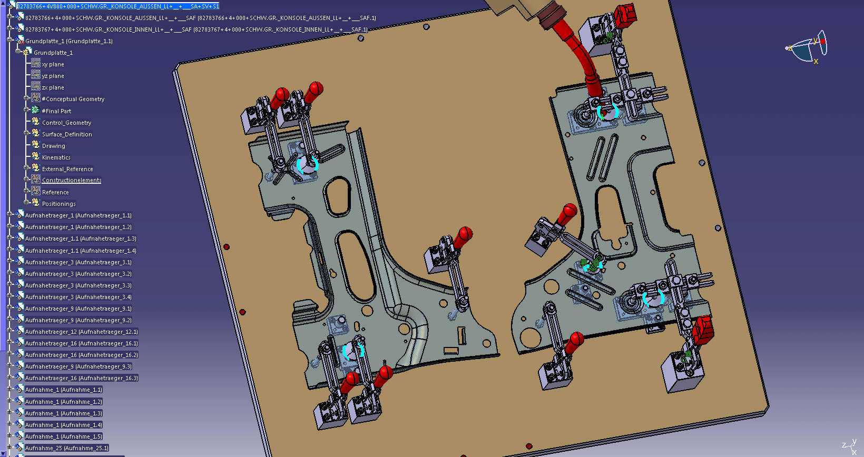Screen dimensions: 864x457
Task: Select Aufnahmetraeger_1.1 (Aufnahmetraeger_1.4) label
Action: pyautogui.click(x=81, y=251)
